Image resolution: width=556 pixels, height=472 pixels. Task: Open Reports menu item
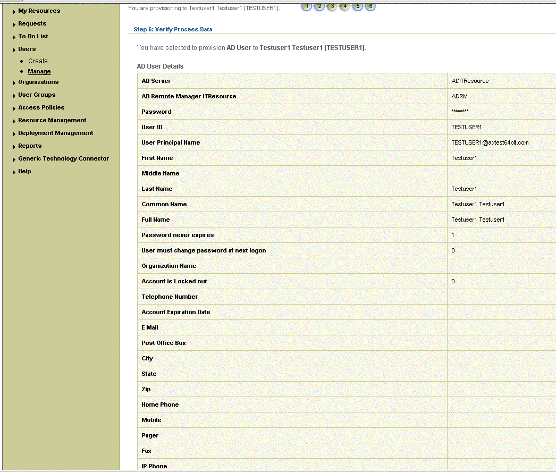30,146
